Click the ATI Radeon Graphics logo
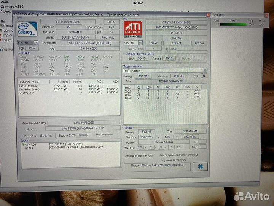 (x=133, y=29)
